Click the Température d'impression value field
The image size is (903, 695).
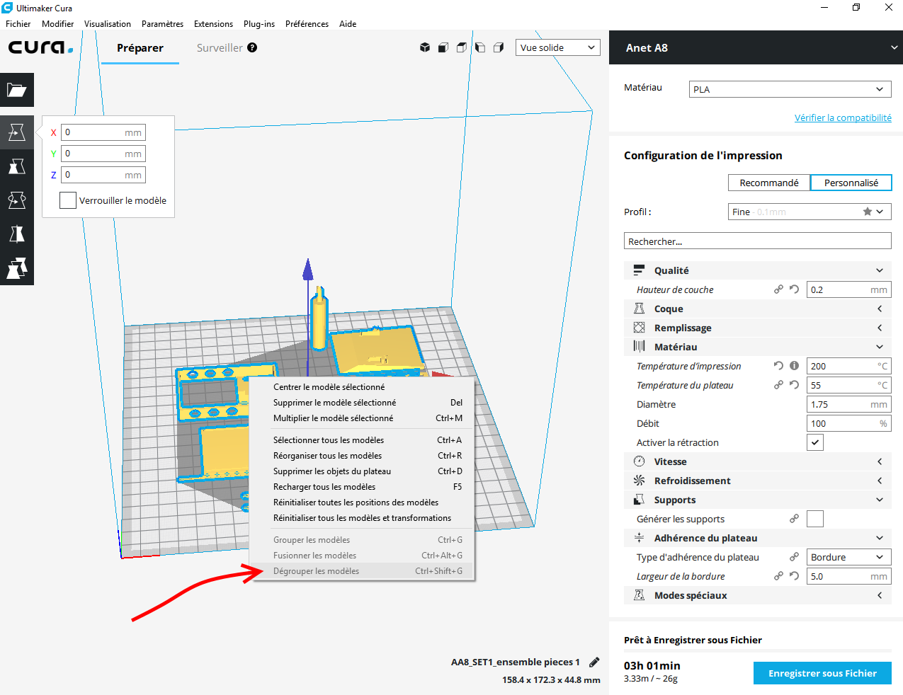(x=849, y=366)
